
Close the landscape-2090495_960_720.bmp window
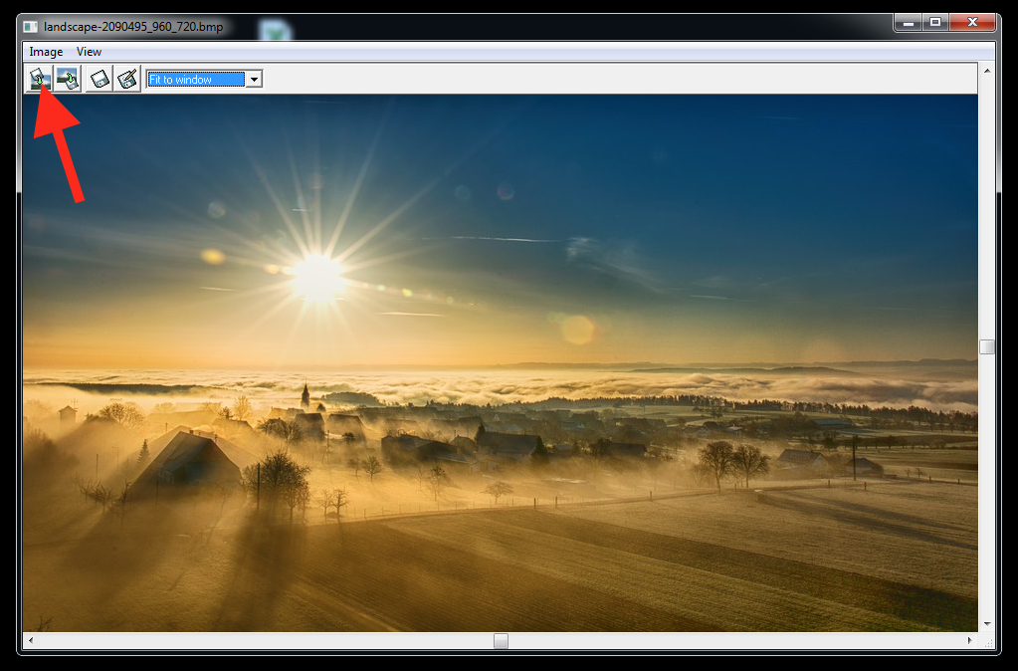pyautogui.click(x=972, y=23)
